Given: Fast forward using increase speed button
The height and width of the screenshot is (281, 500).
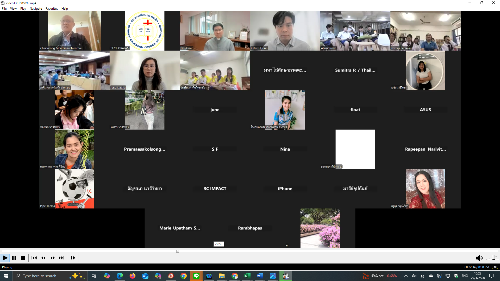Looking at the screenshot, I should (x=53, y=258).
